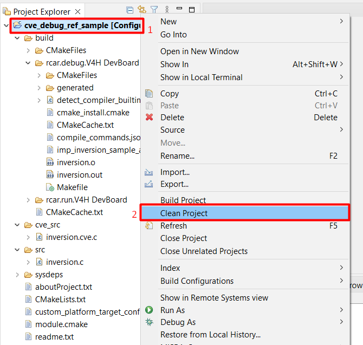
Task: Toggle Link with Editor in Project Explorer
Action: coord(142,10)
